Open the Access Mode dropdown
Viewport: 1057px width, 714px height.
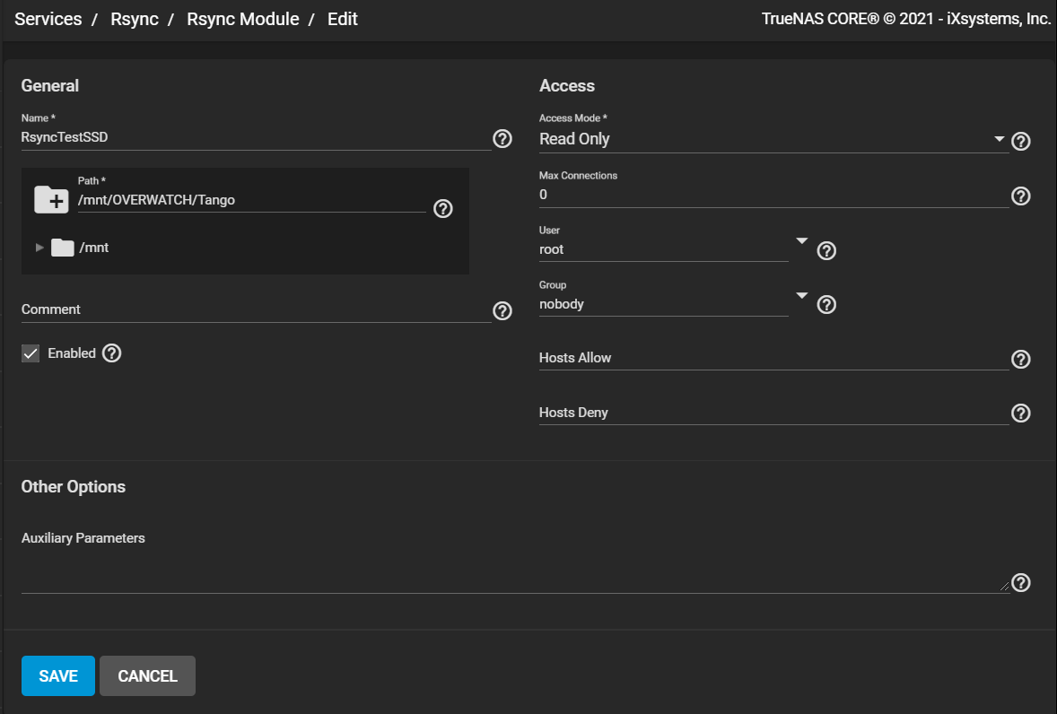pos(999,139)
